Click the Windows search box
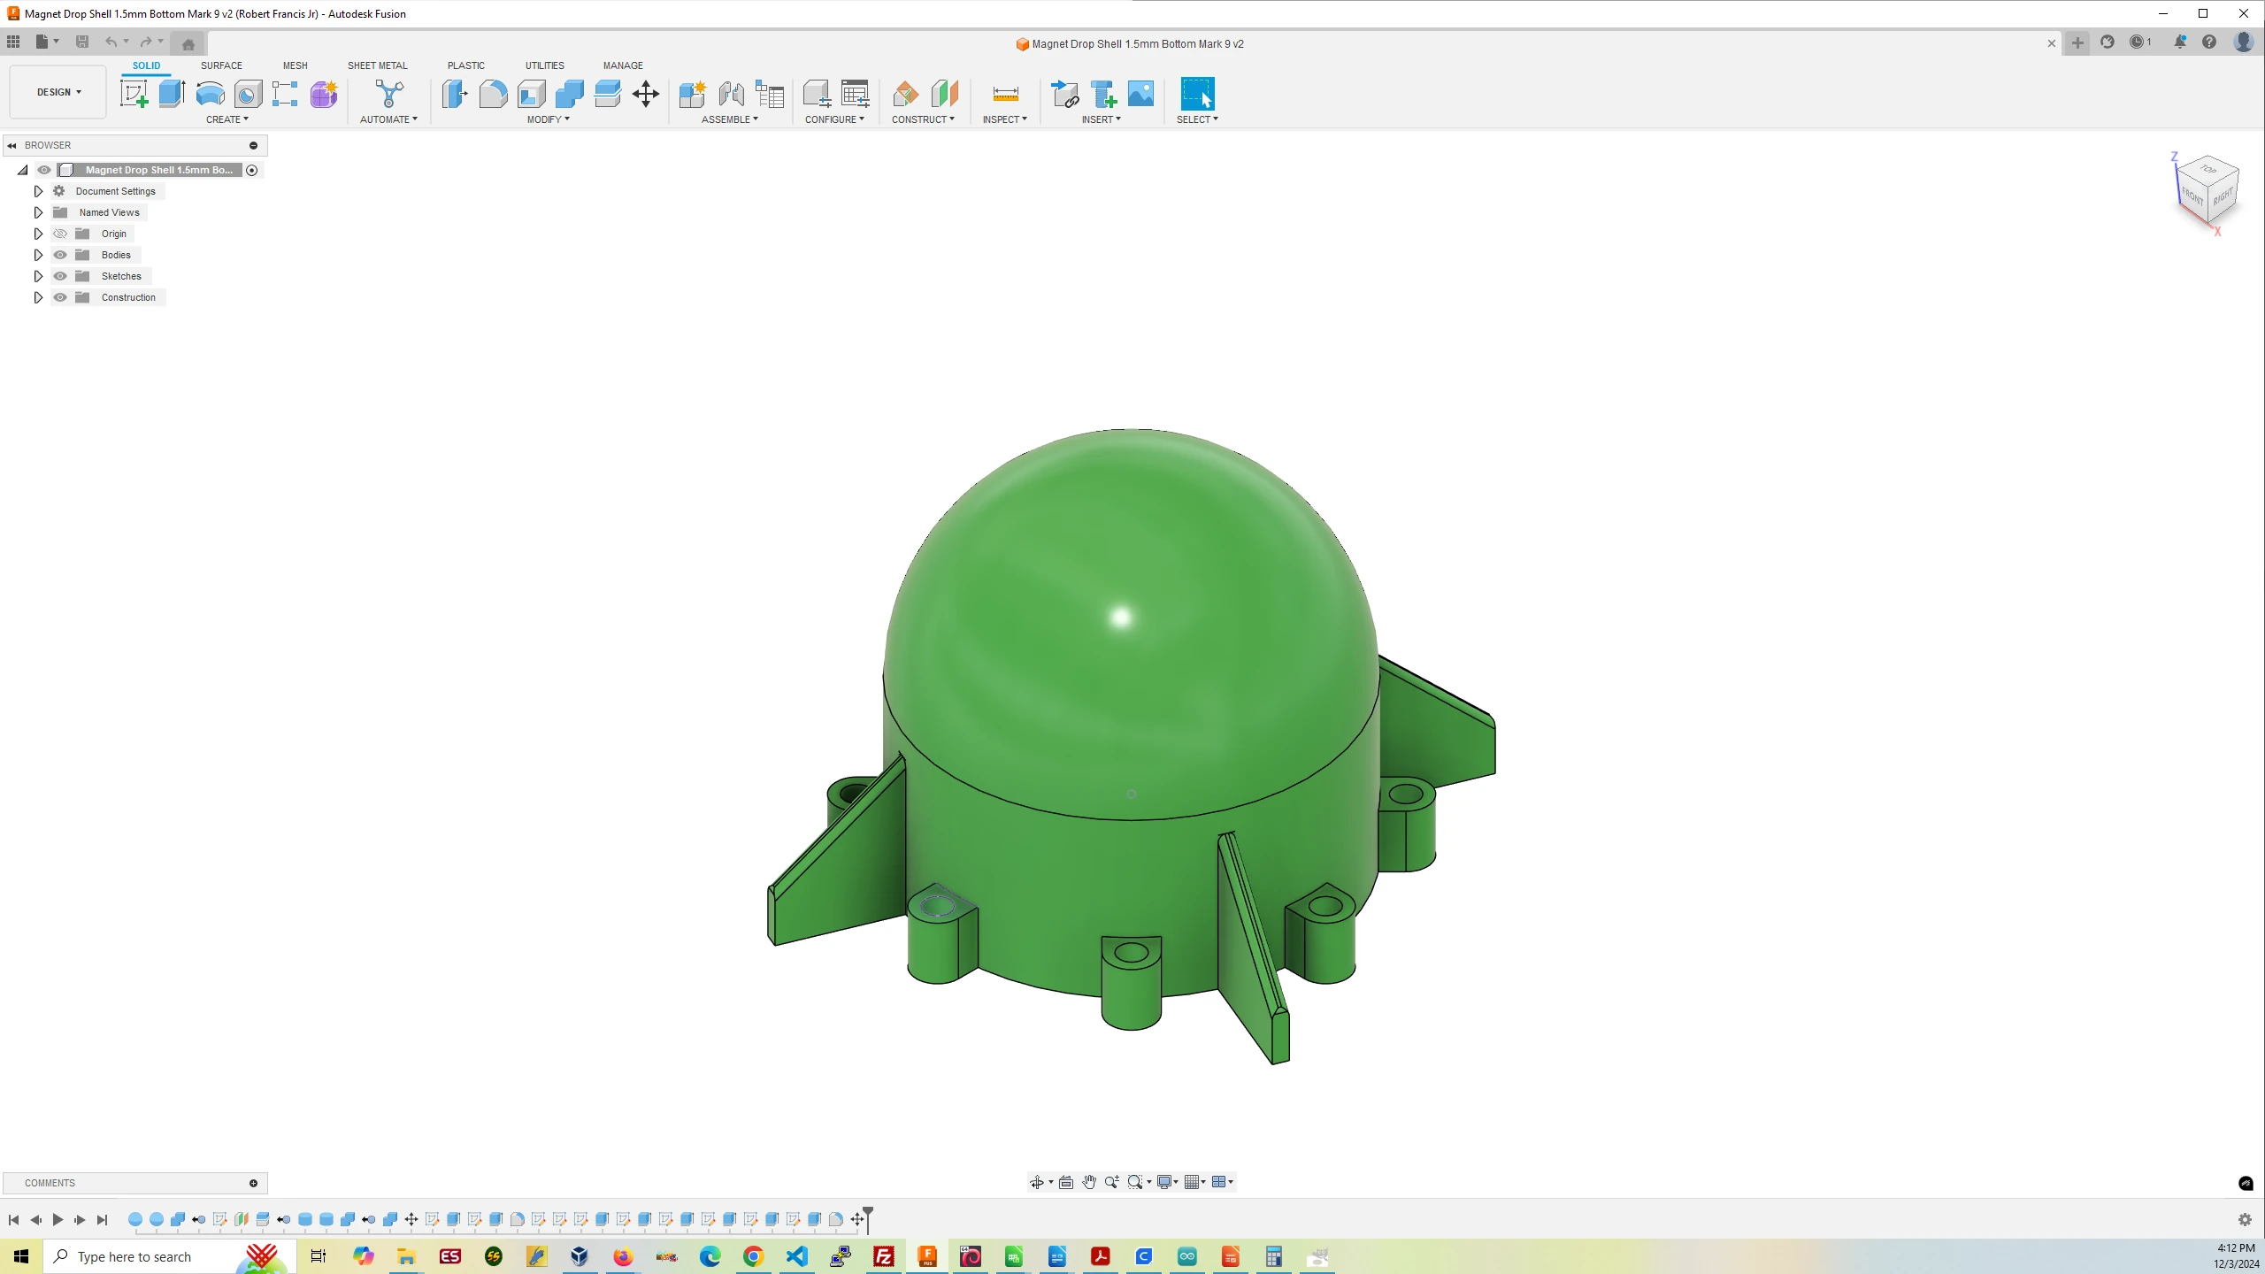 tap(170, 1256)
